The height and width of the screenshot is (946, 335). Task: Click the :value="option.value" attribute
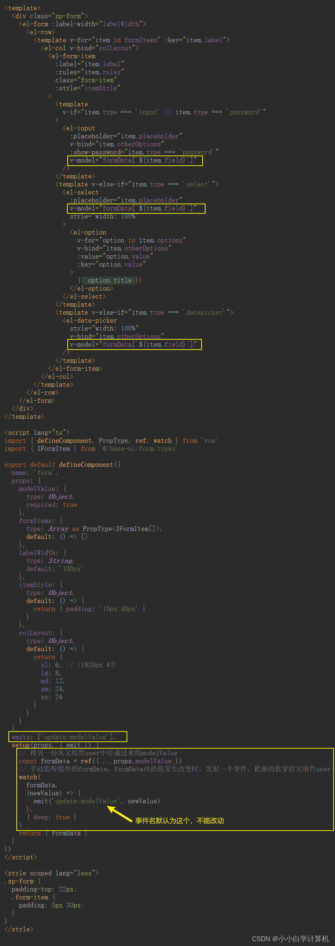coord(115,256)
